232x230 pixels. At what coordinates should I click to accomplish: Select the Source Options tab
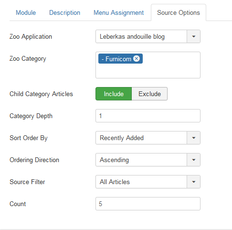[x=179, y=12]
